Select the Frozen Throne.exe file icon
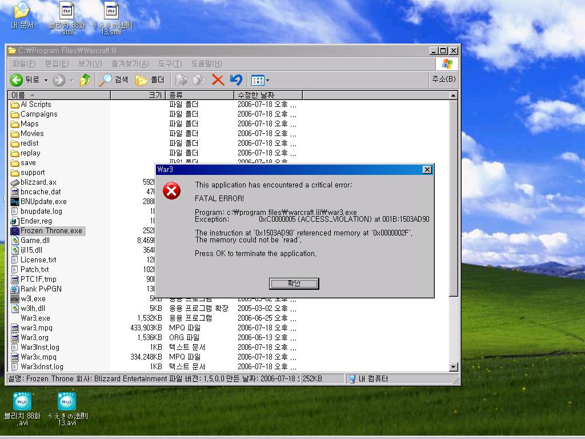 [14, 231]
